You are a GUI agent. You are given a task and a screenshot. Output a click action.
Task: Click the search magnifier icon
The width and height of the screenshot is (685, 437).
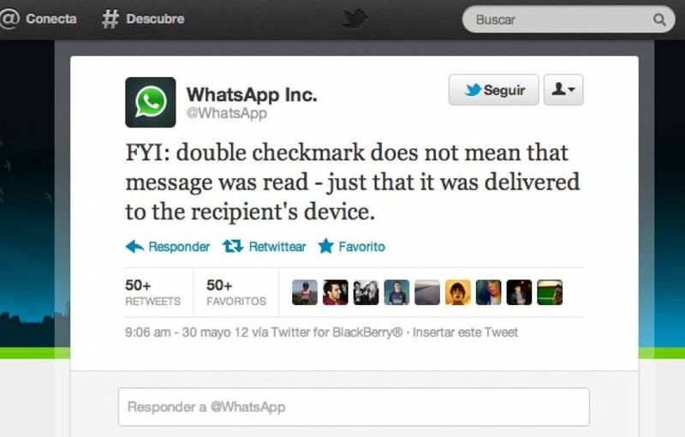click(x=659, y=20)
